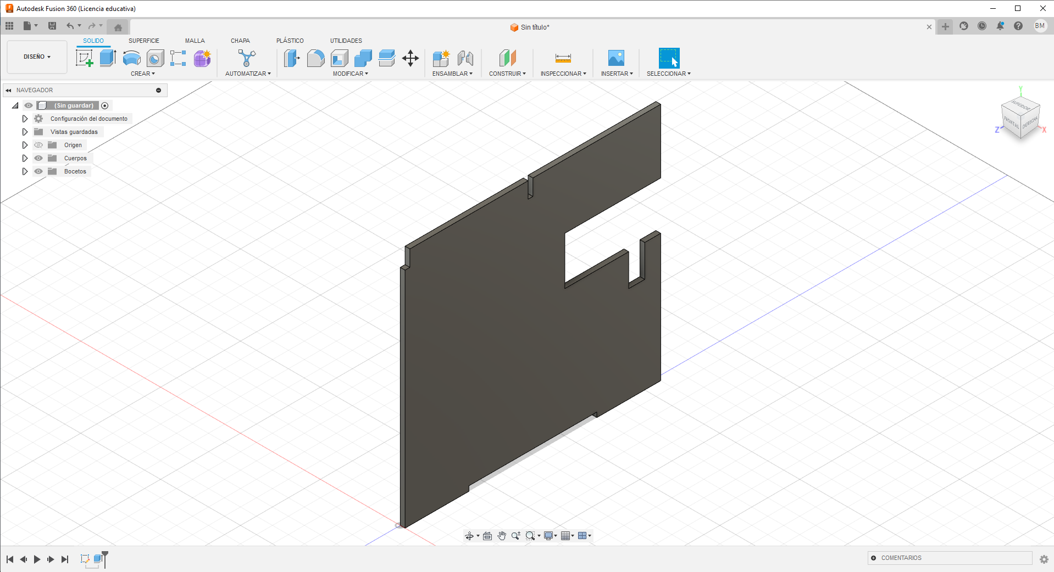Open the MODIFICAR dropdown menu
Viewport: 1054px width, 572px height.
tap(351, 74)
